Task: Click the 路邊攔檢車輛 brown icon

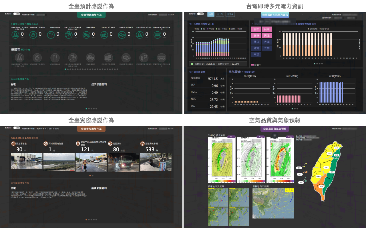Action: 142,144
